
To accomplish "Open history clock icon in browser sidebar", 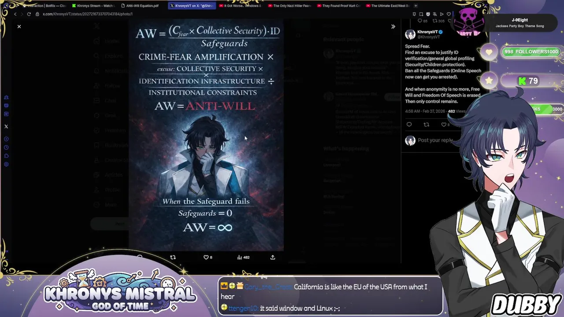I will pos(6,147).
